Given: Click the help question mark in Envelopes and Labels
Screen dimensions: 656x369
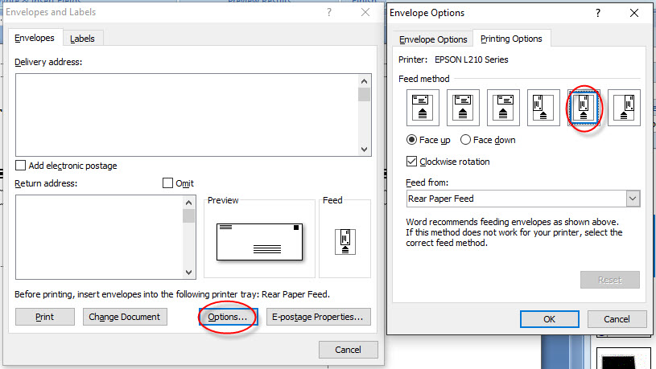Looking at the screenshot, I should point(329,13).
